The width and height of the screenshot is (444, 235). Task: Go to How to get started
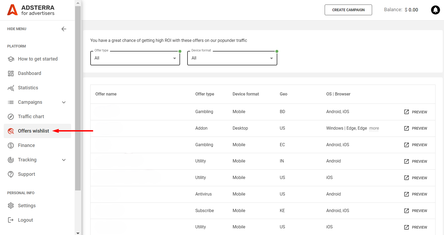[x=37, y=59]
